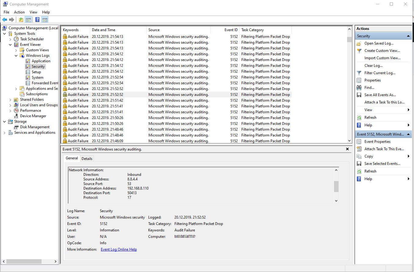
Task: Collapse the System Tools tree node
Action: coord(5,34)
